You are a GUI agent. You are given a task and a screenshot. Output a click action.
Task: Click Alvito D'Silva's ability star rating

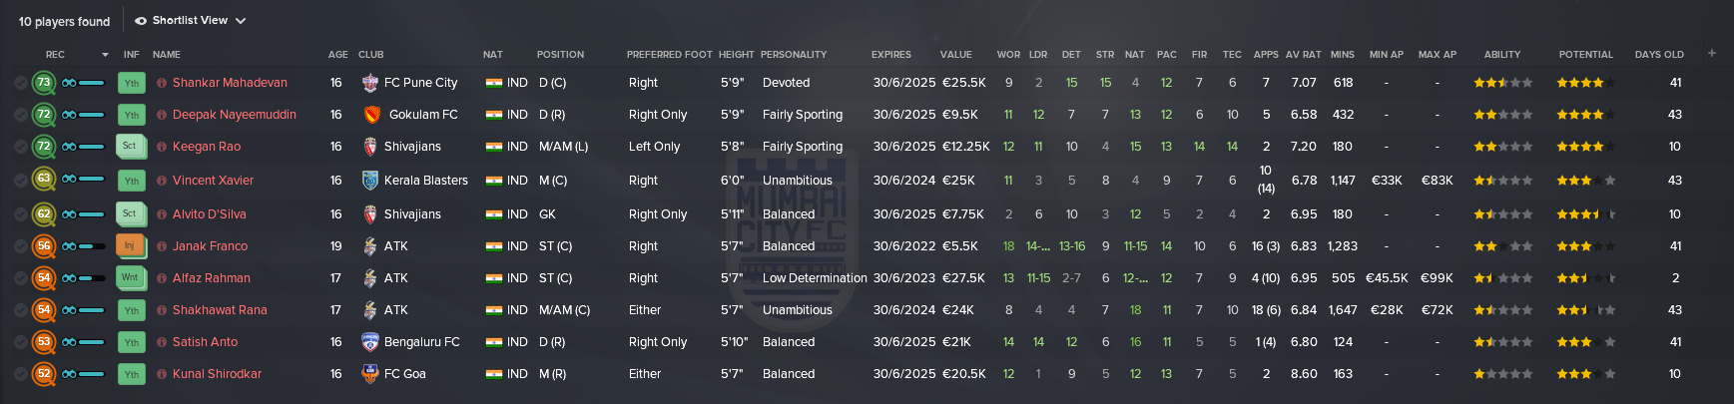(x=1502, y=214)
